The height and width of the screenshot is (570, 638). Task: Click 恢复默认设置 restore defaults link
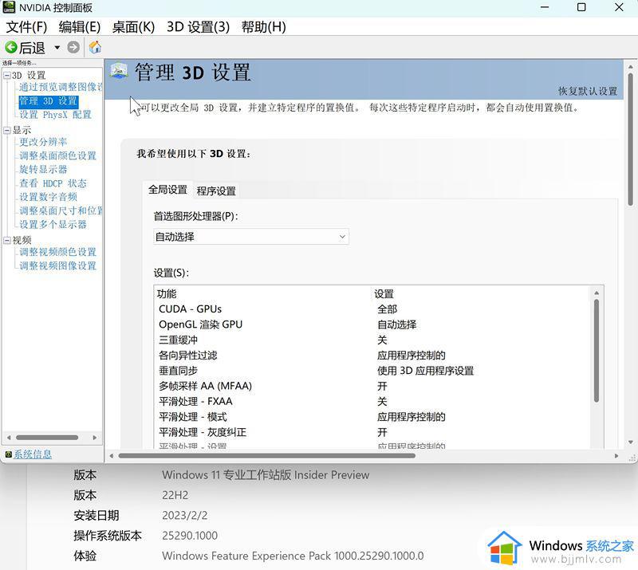tap(588, 91)
